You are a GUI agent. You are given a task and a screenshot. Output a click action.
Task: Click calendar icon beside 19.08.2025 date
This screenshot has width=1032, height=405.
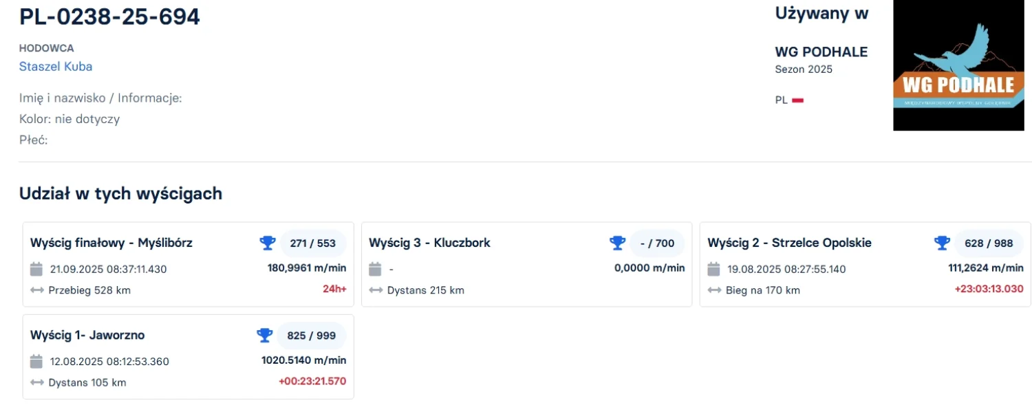[x=714, y=269]
